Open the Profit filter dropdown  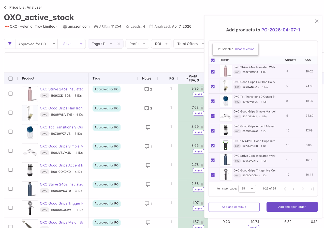click(137, 44)
